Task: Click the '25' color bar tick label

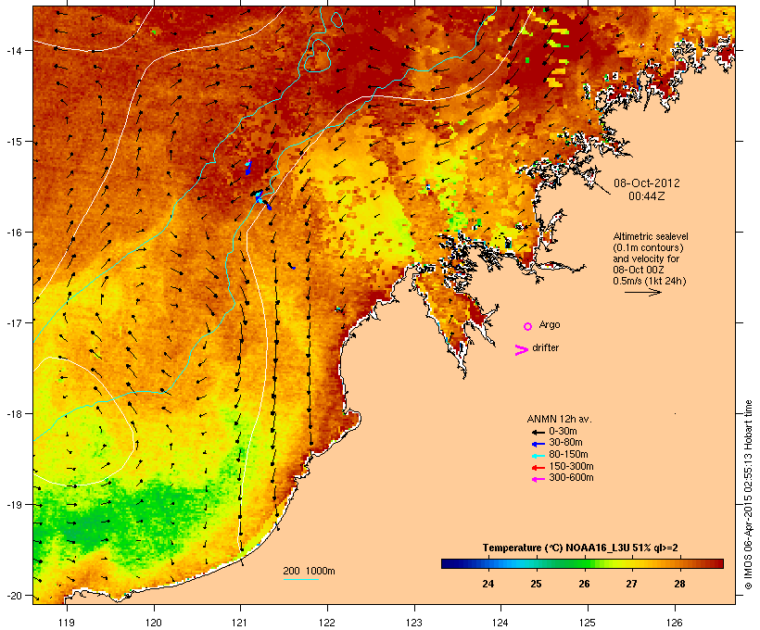Action: (536, 584)
